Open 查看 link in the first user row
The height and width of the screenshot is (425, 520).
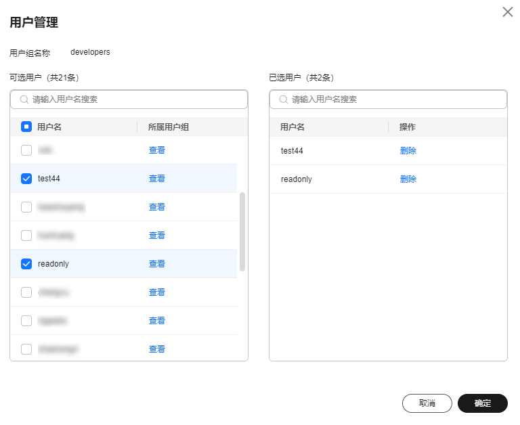[156, 150]
